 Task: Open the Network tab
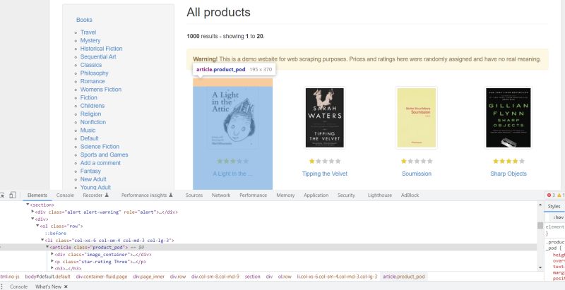221,195
